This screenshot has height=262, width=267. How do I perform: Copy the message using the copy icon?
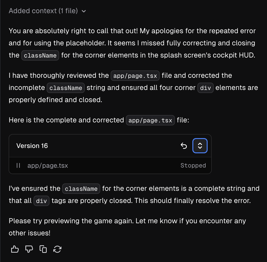pos(43,249)
